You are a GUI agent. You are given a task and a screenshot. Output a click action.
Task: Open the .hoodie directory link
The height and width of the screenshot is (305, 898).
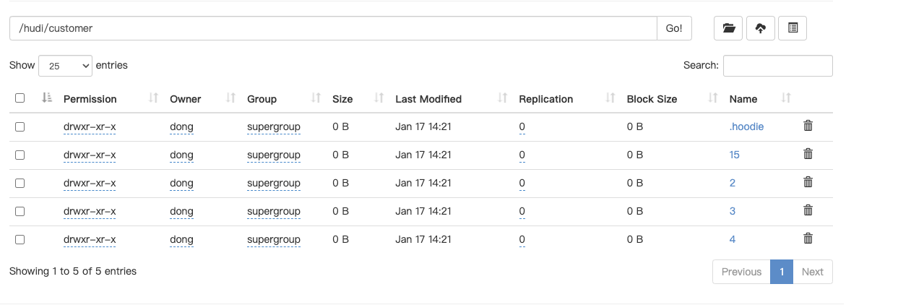(746, 126)
